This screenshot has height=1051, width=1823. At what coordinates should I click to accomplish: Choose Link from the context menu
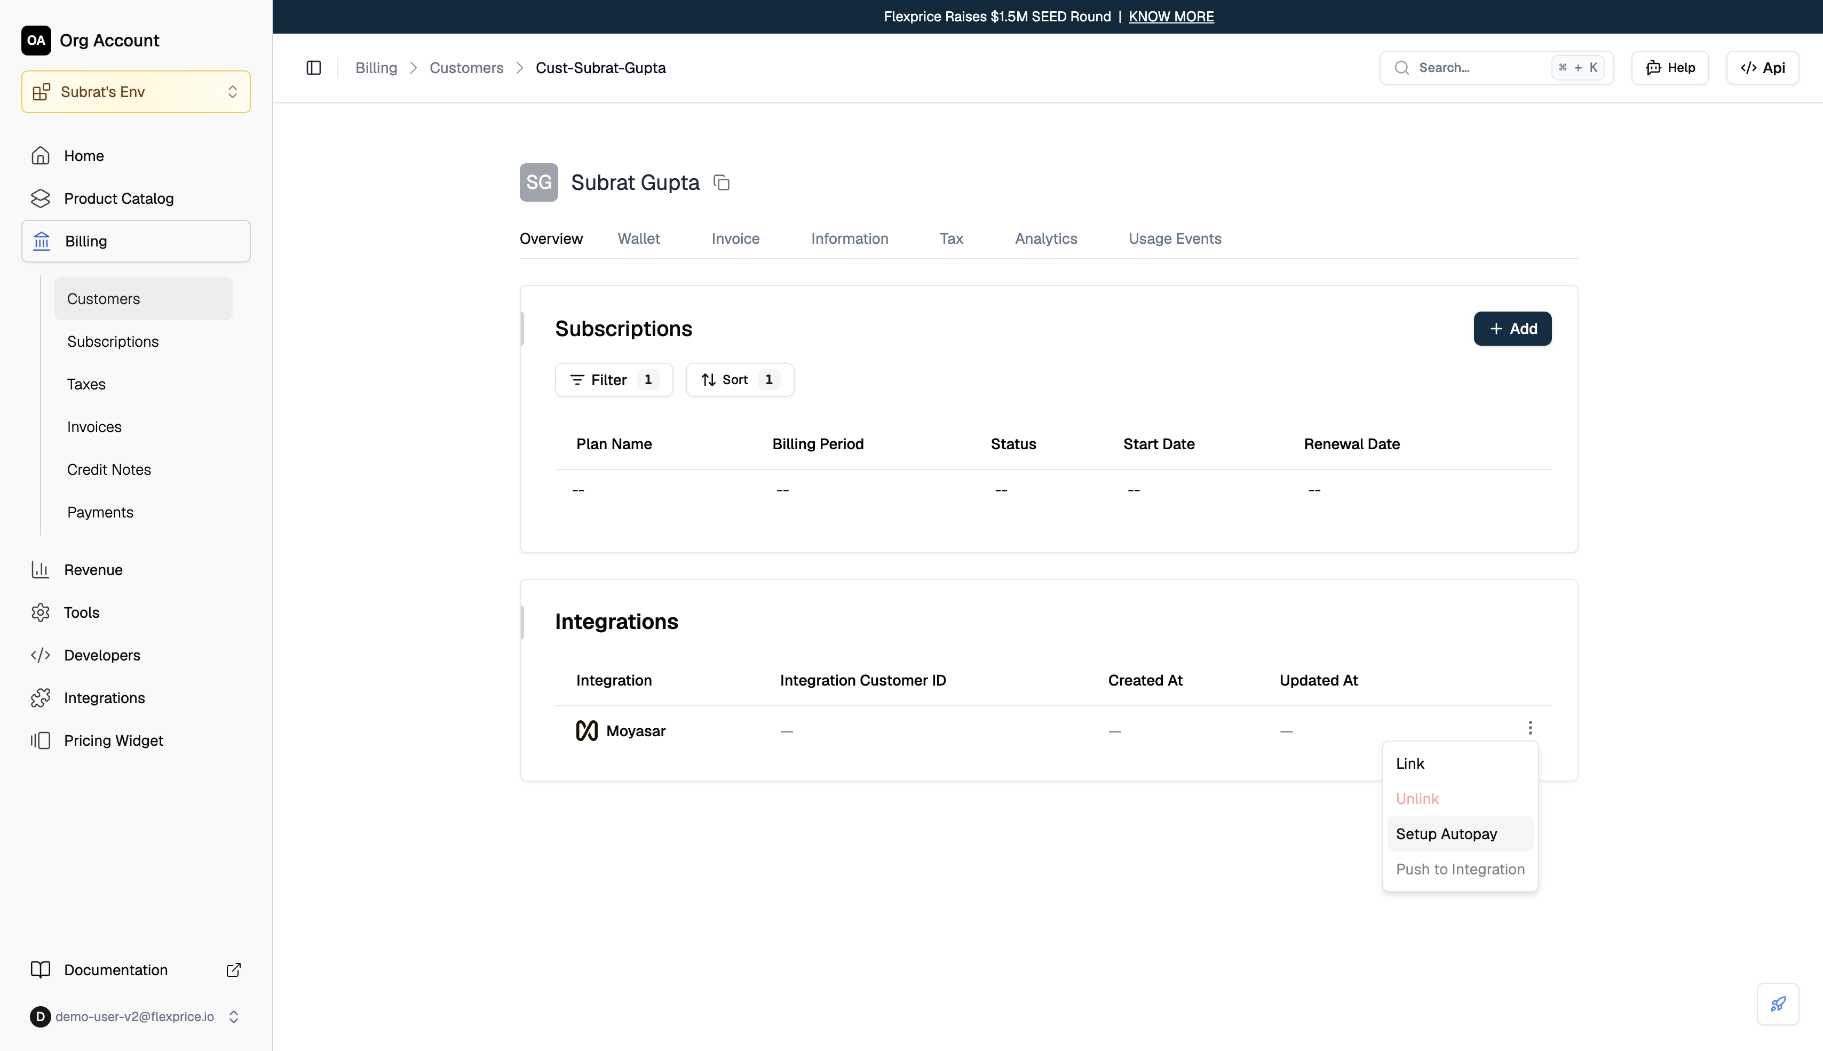[x=1460, y=763]
